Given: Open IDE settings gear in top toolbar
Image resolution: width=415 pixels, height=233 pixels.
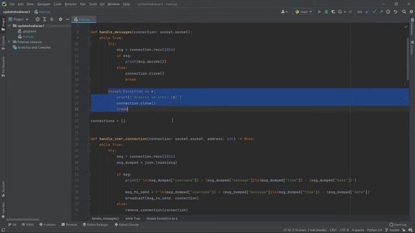Looking at the screenshot, I should point(411,12).
